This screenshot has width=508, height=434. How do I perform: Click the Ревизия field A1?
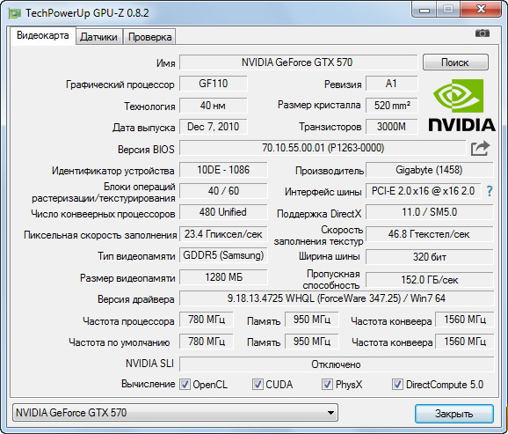[392, 84]
